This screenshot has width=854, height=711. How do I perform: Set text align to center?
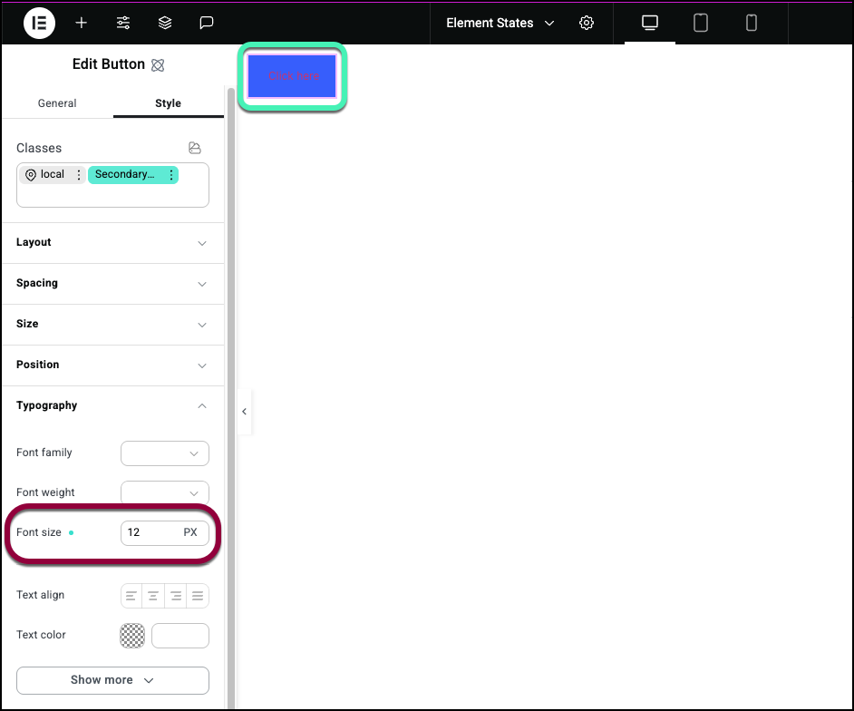coord(154,596)
